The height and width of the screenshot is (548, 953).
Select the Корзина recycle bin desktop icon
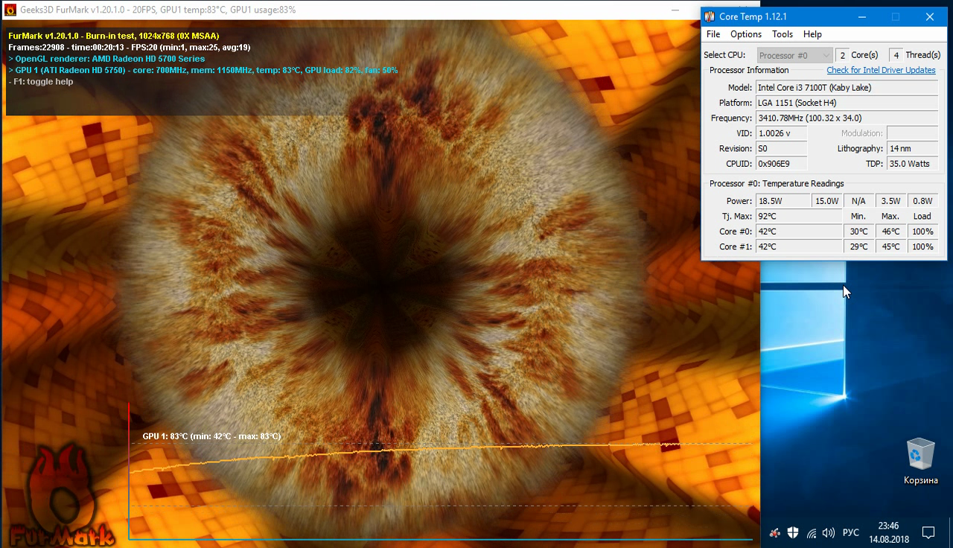pos(920,462)
